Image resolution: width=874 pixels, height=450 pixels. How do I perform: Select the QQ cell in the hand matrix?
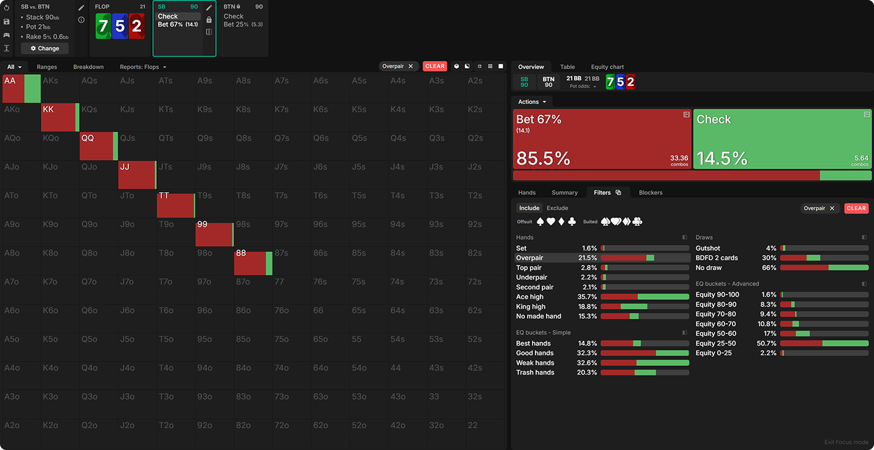99,146
